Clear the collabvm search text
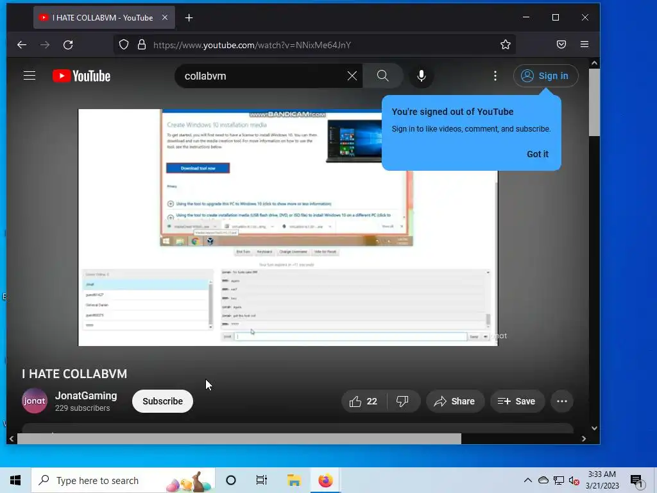The image size is (657, 493). pos(352,76)
